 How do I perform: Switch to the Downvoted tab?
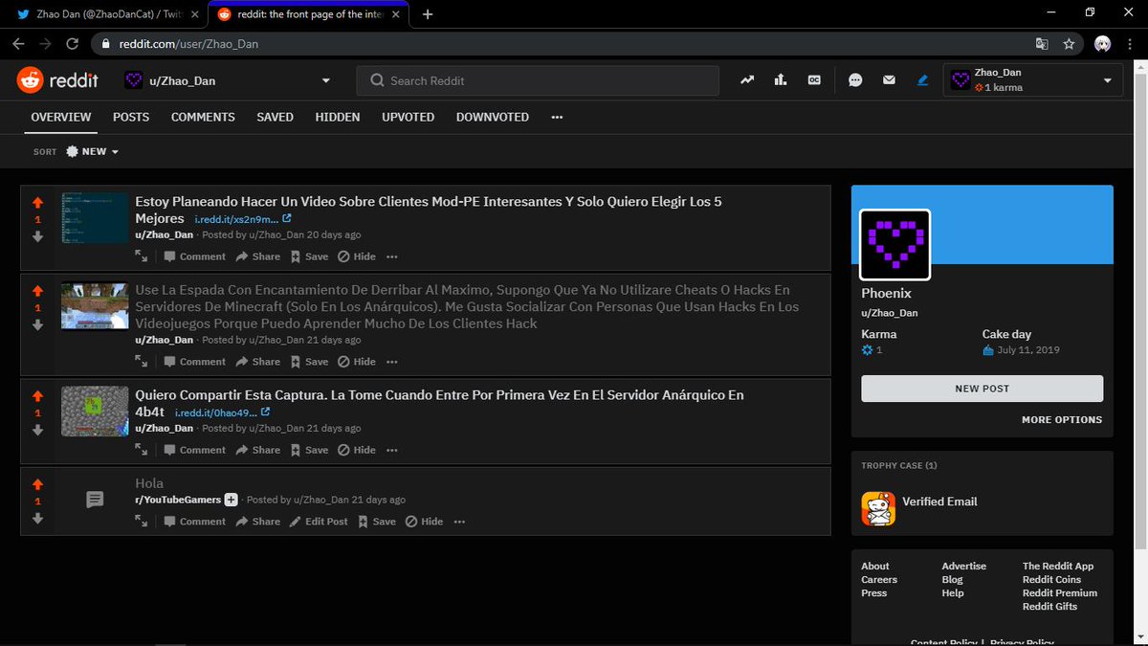pyautogui.click(x=492, y=117)
